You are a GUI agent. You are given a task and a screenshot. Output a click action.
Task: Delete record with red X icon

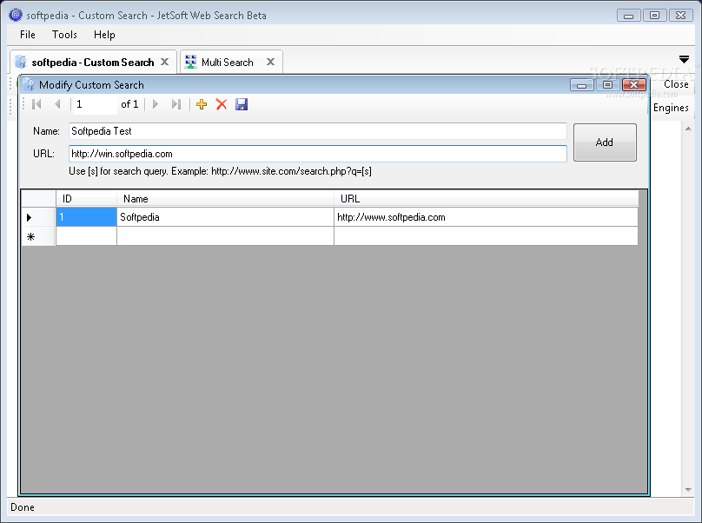click(222, 104)
